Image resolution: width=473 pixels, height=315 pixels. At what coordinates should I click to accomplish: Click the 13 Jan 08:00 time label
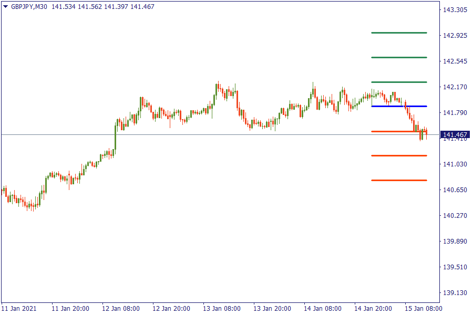point(222,308)
